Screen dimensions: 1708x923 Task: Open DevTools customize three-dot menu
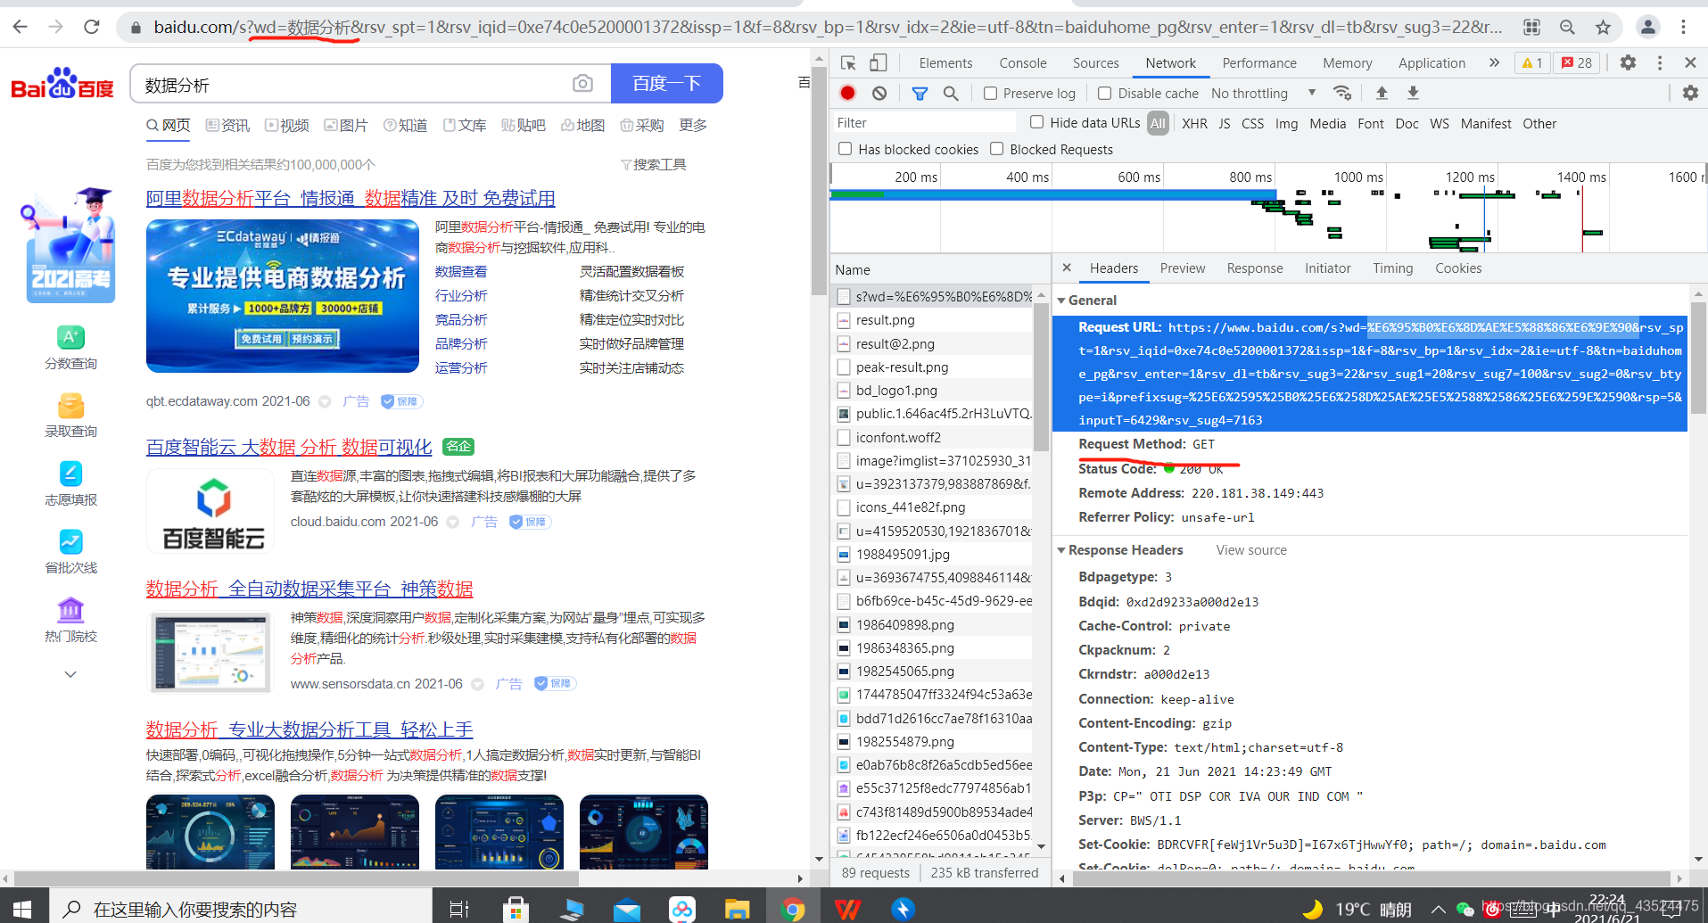click(1660, 62)
